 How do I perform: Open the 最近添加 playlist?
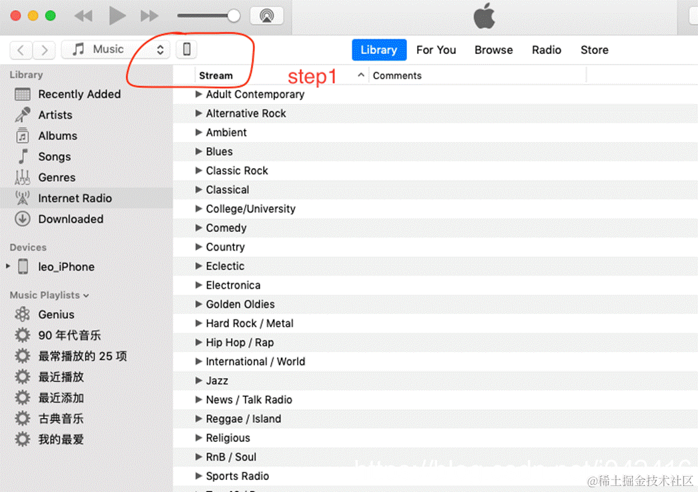pos(86,398)
